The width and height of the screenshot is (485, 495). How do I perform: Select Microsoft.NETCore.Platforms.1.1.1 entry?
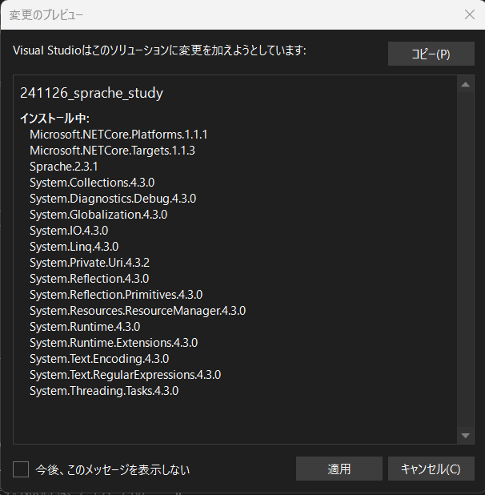[118, 135]
